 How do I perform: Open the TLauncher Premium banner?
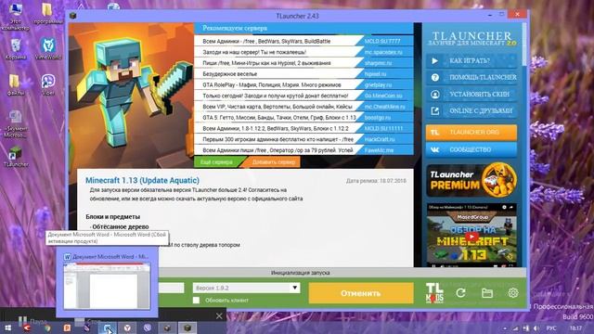coord(471,180)
